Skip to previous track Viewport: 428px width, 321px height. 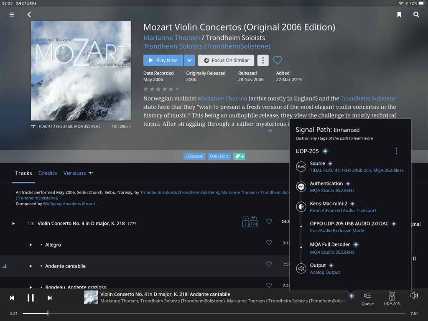tap(12, 298)
